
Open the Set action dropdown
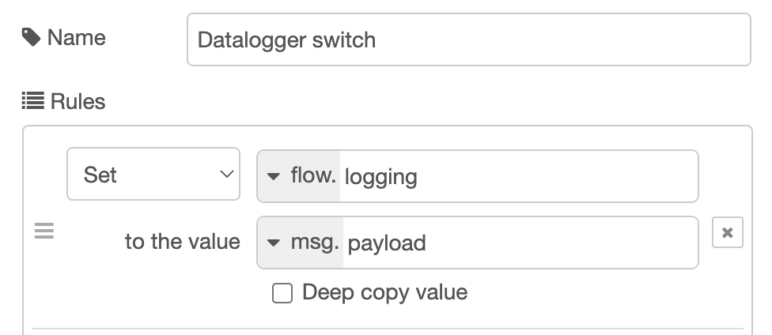coord(153,175)
